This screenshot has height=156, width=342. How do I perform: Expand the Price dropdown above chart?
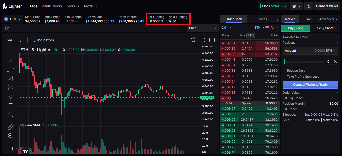pyautogui.click(x=203, y=28)
